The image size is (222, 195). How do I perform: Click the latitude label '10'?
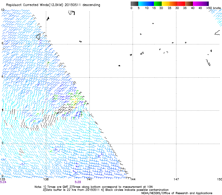(x=2, y=10)
